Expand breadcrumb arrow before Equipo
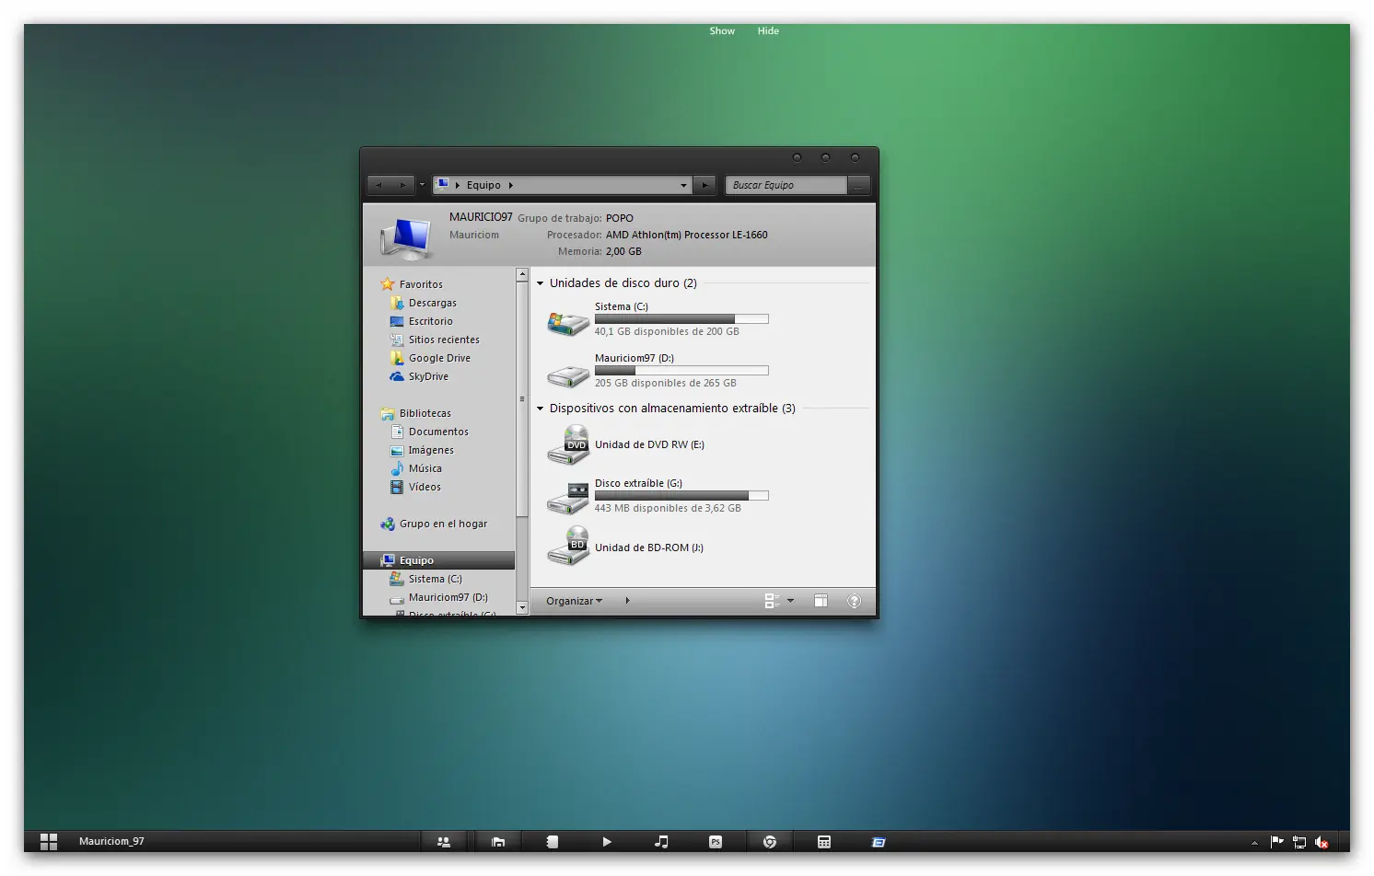This screenshot has width=1374, height=876. pos(458,185)
